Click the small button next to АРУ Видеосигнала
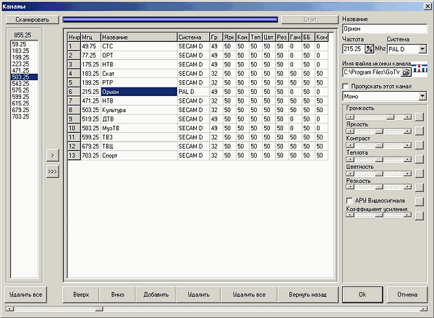 (x=420, y=202)
